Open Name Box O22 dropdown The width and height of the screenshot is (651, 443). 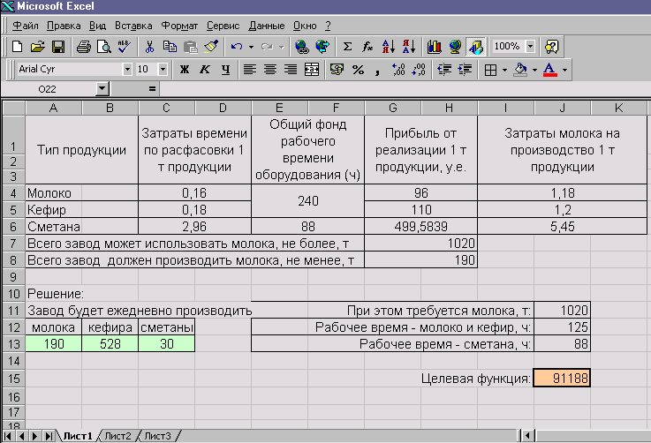[x=102, y=89]
